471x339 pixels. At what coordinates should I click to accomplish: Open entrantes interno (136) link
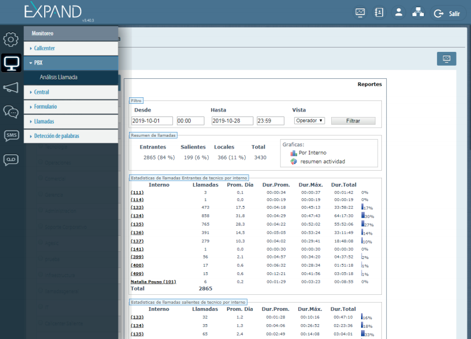point(137,233)
